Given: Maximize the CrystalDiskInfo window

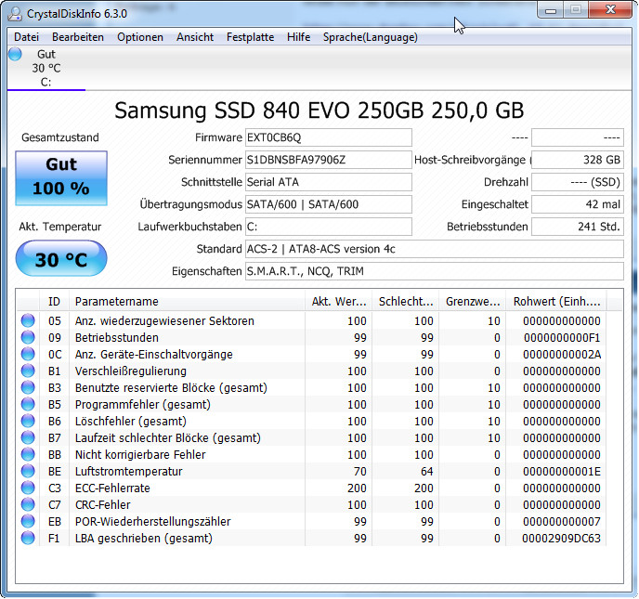Looking at the screenshot, I should coord(576,10).
